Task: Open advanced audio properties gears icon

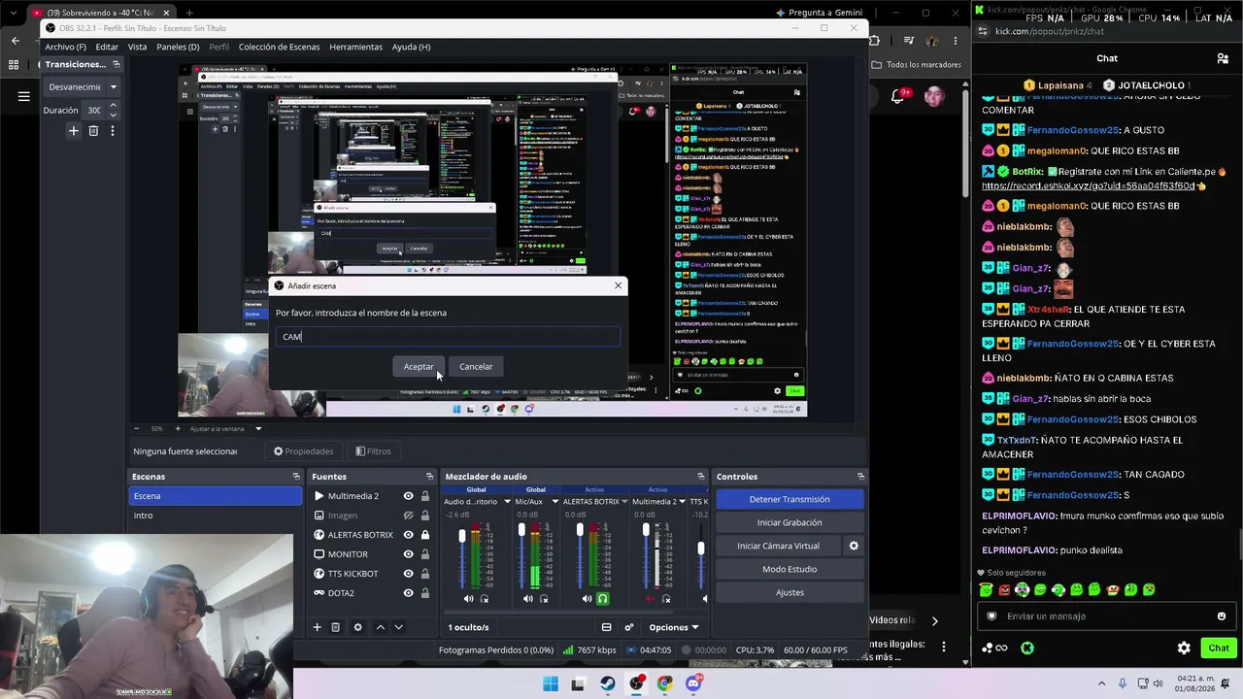Action: (629, 627)
